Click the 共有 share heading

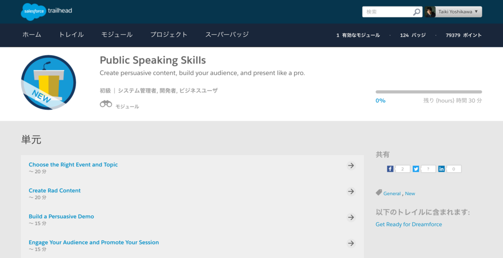pos(382,154)
